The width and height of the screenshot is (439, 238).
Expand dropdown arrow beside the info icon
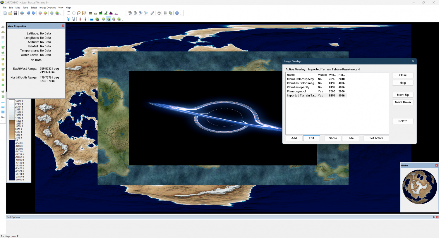click(x=181, y=14)
